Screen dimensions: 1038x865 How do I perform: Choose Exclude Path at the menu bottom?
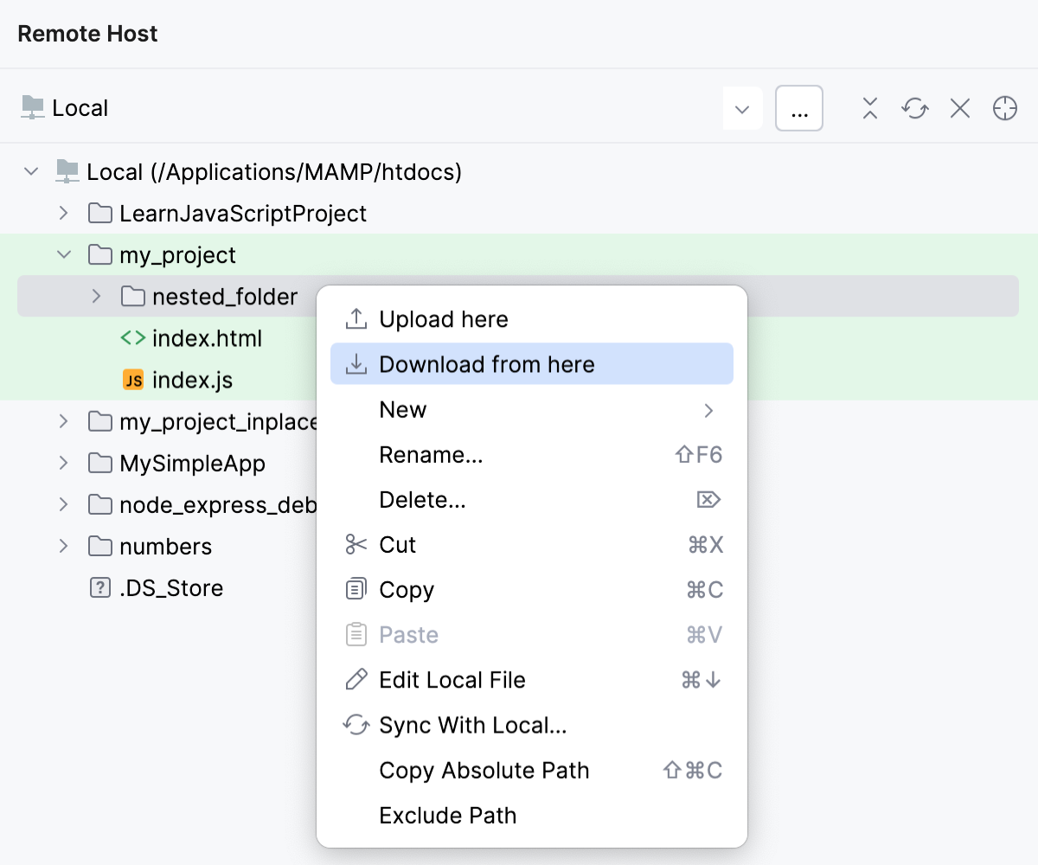(x=447, y=815)
